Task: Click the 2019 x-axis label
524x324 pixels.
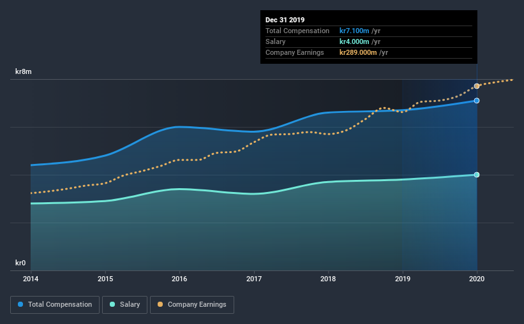Action: tap(403, 279)
